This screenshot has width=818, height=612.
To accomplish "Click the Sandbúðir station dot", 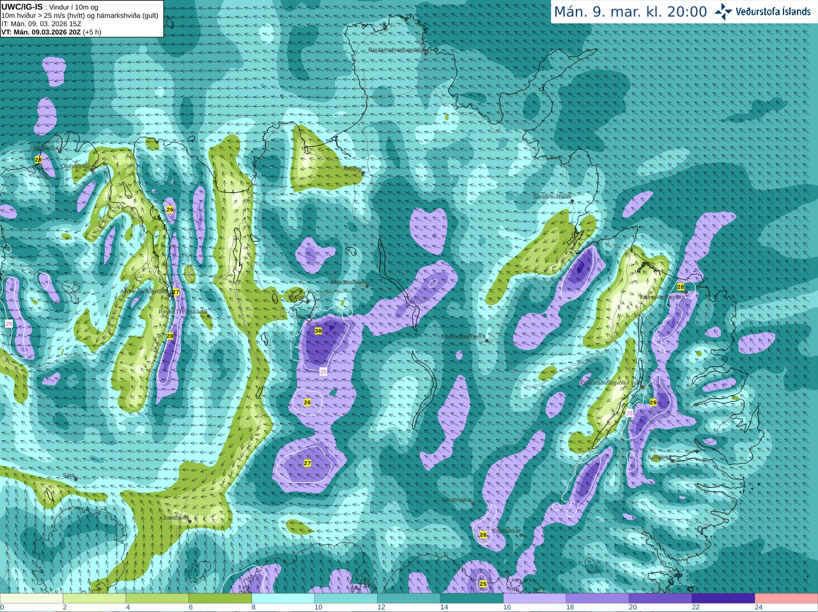I will (189, 521).
